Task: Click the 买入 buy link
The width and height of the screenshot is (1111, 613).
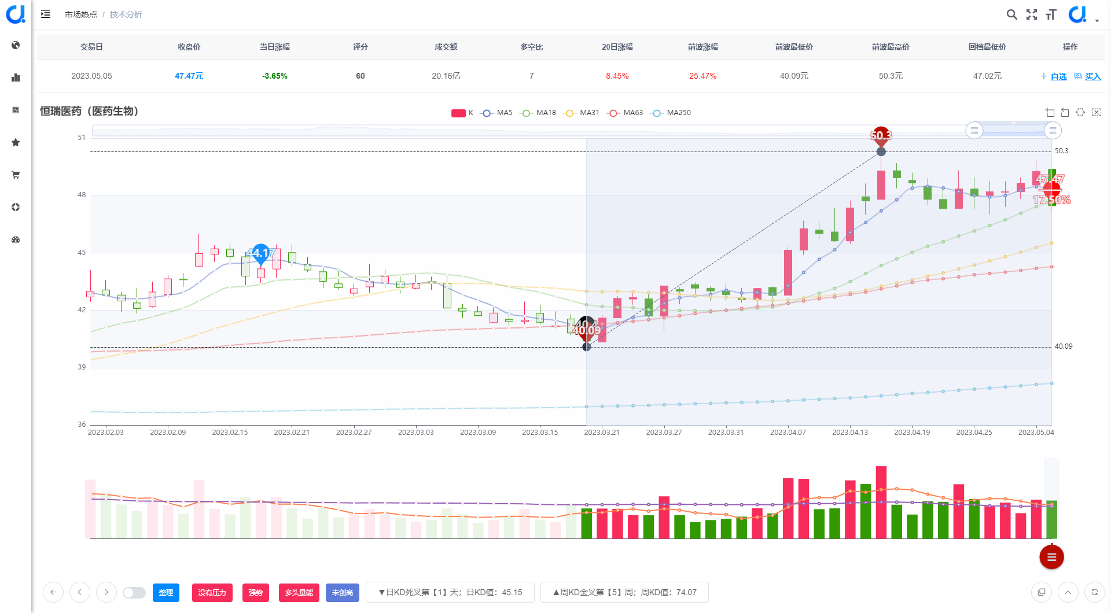Action: [x=1088, y=76]
